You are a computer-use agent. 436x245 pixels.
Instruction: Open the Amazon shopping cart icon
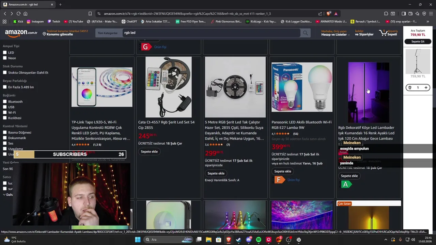pos(388,33)
